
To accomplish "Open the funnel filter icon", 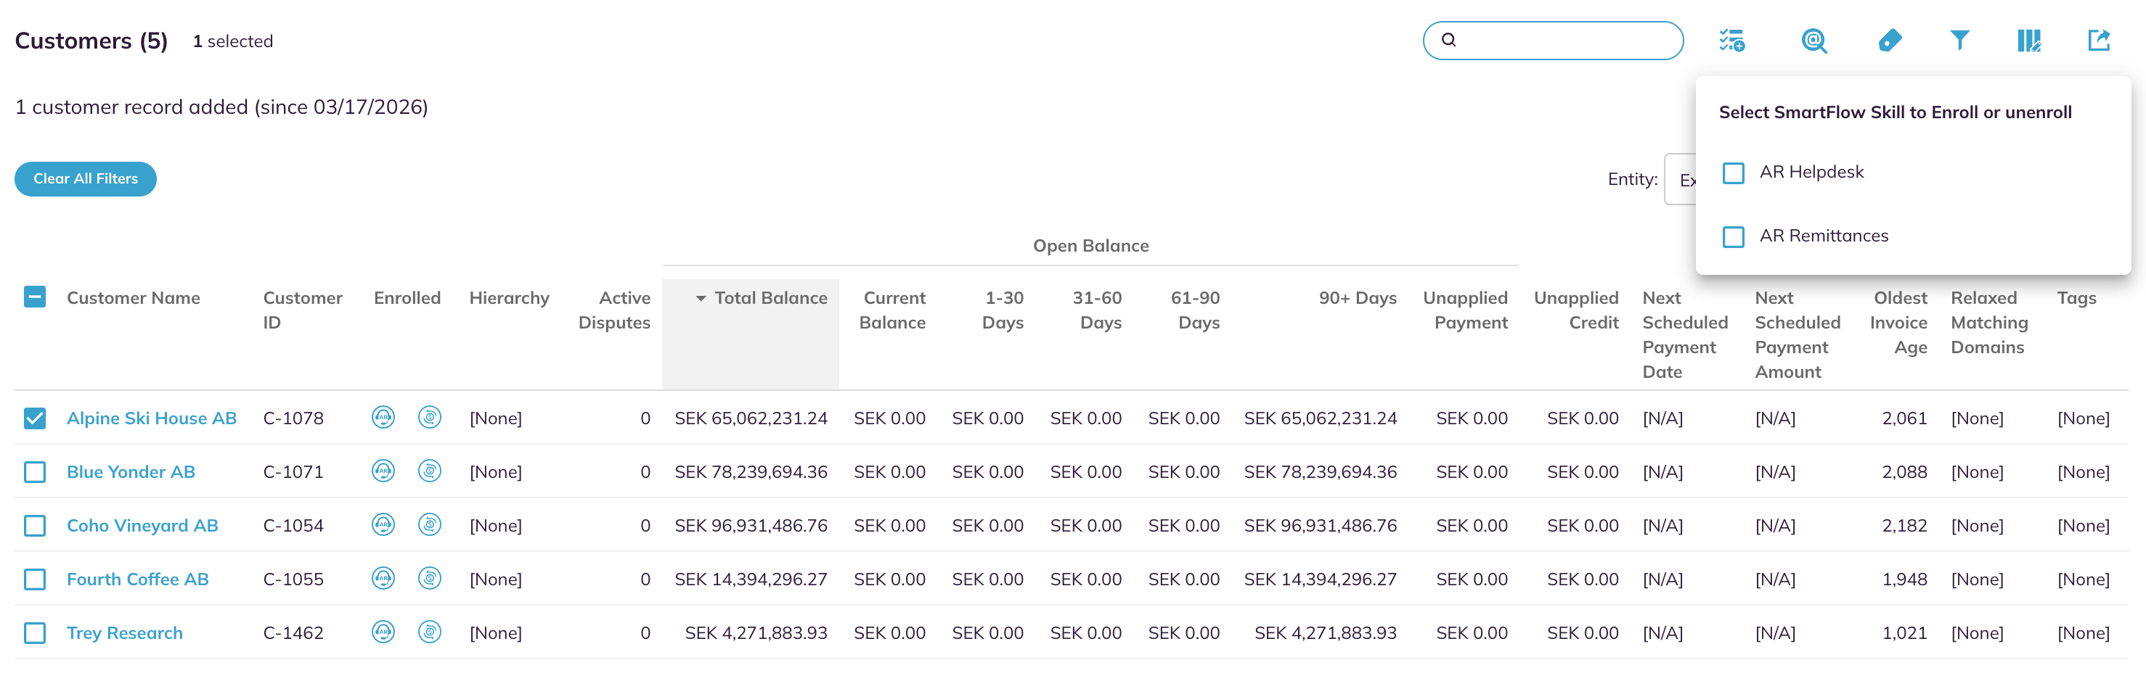I will click(x=1959, y=40).
